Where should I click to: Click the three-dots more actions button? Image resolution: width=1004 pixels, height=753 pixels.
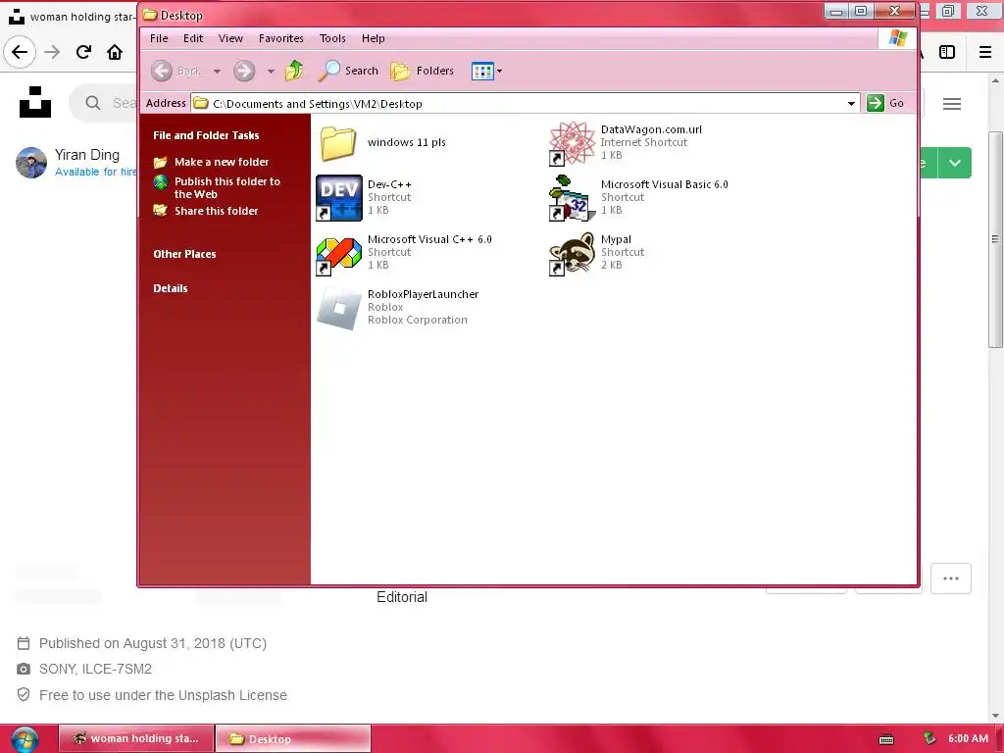coord(951,578)
